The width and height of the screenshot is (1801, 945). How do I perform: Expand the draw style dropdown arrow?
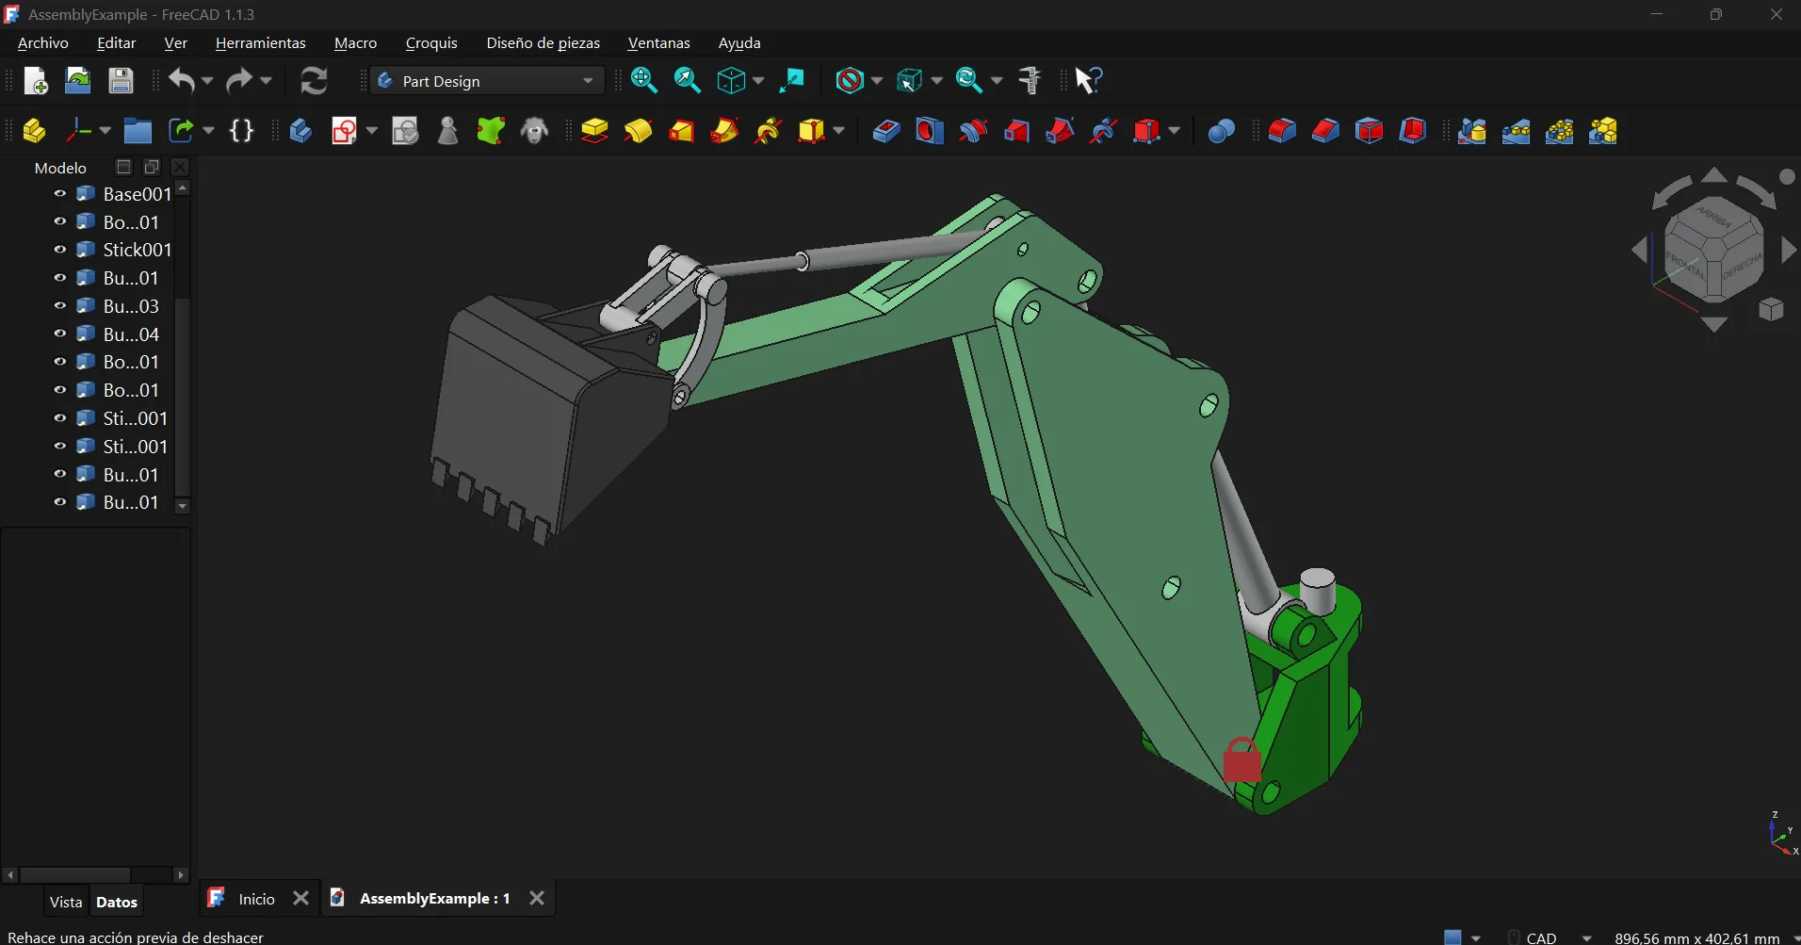coord(877,81)
